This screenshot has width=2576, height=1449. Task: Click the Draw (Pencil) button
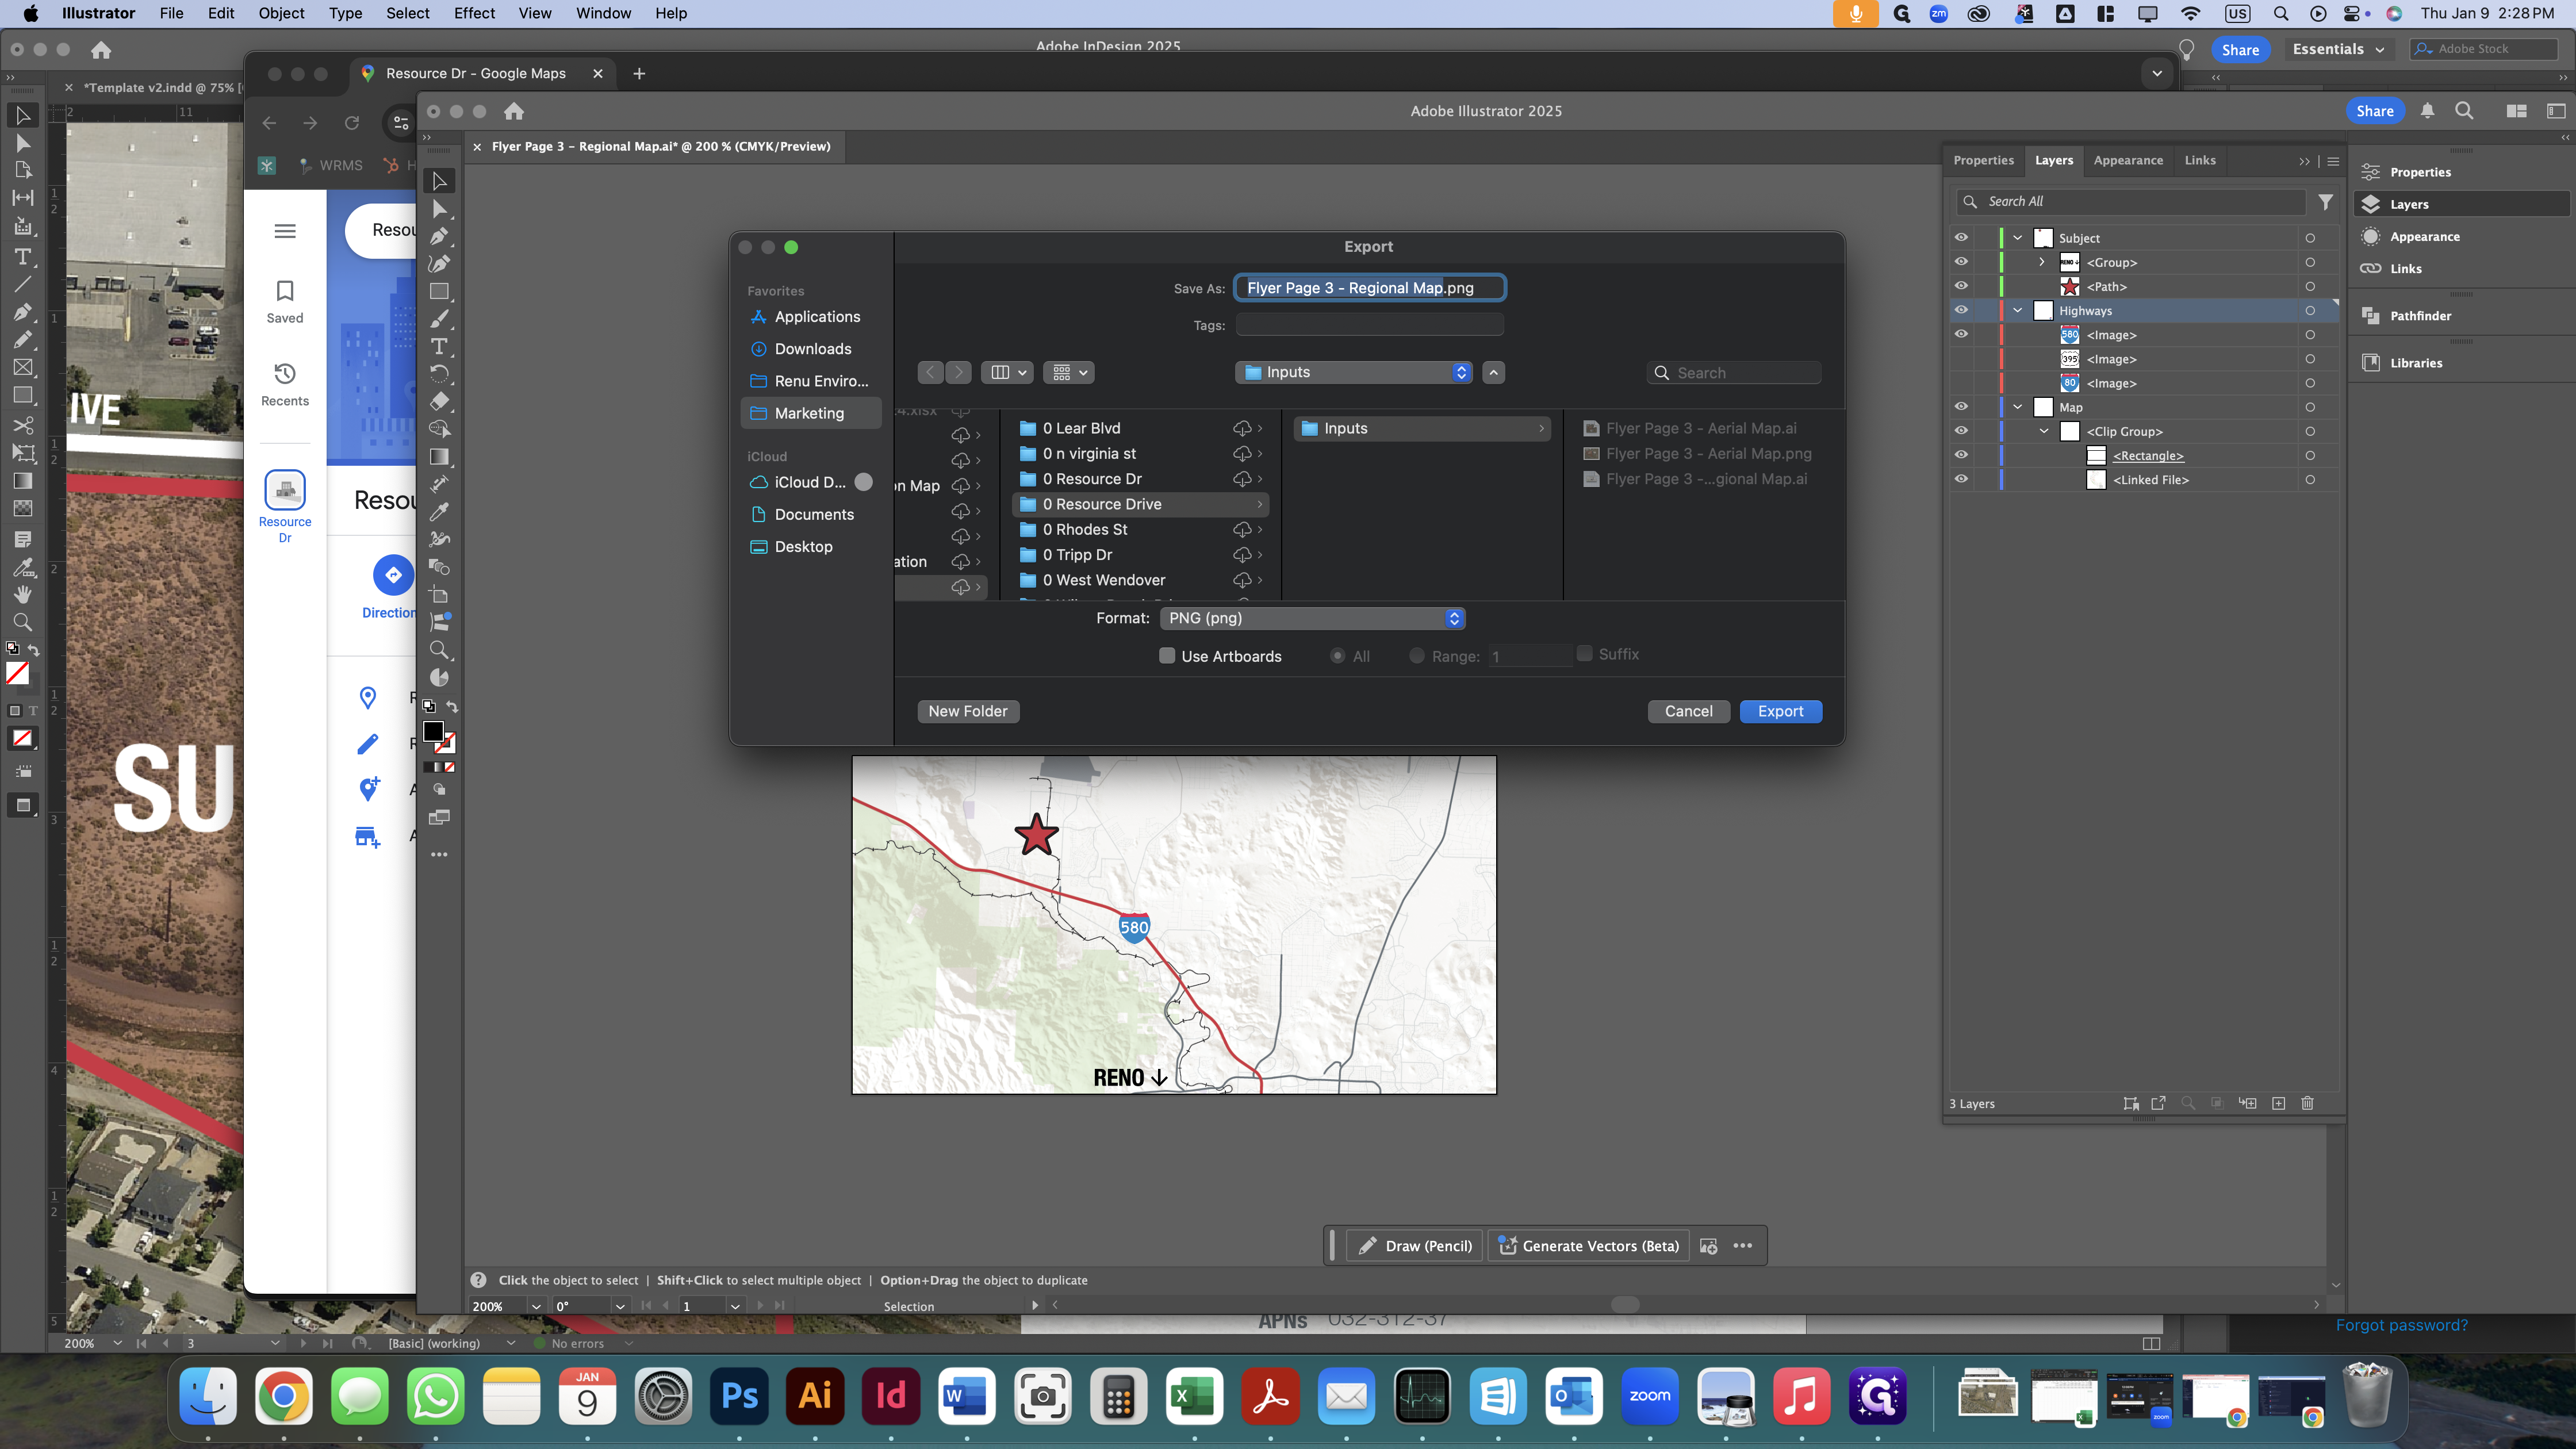click(x=1415, y=1246)
